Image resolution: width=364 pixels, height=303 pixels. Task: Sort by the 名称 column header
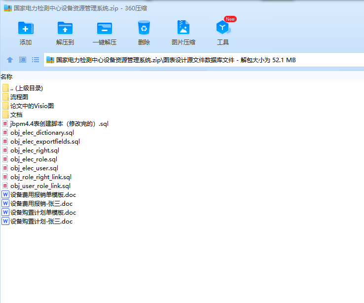[6, 77]
